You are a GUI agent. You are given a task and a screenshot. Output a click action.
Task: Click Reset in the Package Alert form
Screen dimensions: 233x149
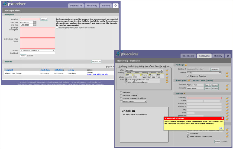(x=23, y=56)
